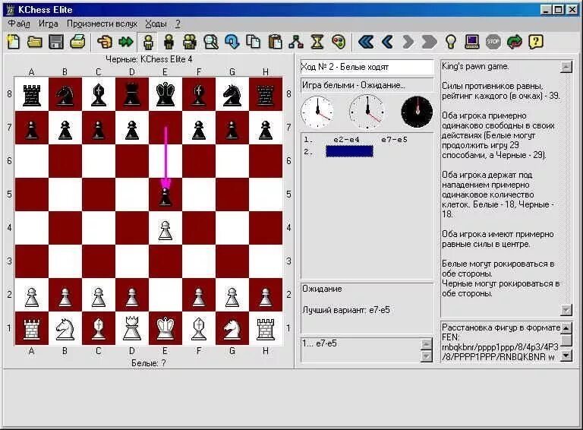Click the green double-arrow toolbar icon
Image resolution: width=583 pixels, height=430 pixels.
coord(126,42)
